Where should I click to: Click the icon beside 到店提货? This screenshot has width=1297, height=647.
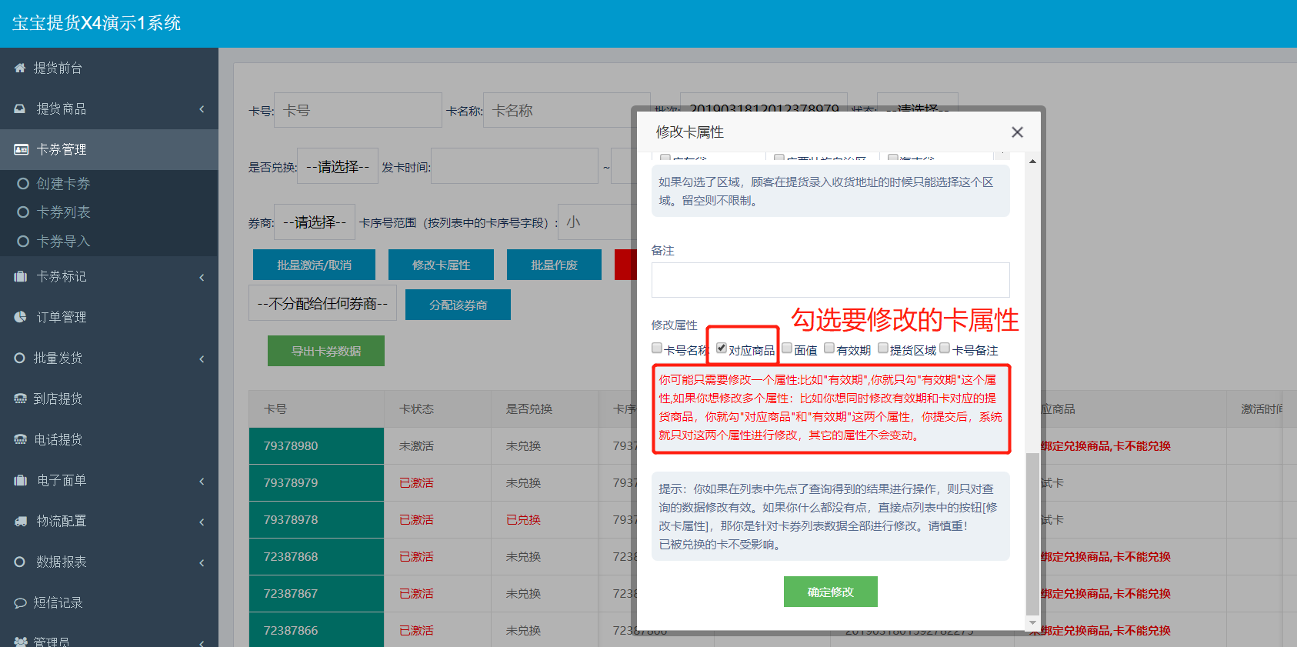click(x=20, y=399)
